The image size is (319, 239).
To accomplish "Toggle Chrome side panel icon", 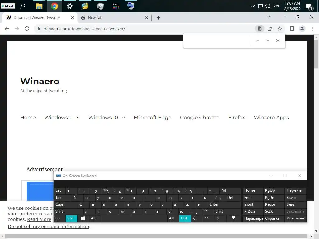I will click(292, 29).
